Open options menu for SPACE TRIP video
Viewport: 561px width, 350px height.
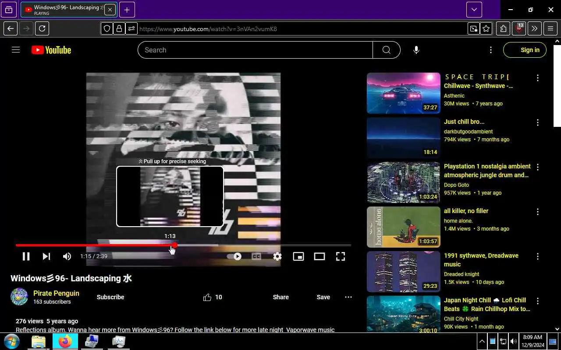(x=538, y=78)
